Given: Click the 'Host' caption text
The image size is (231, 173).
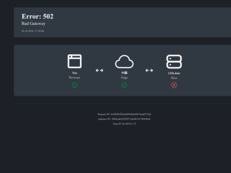Looking at the screenshot, I should (x=174, y=78).
